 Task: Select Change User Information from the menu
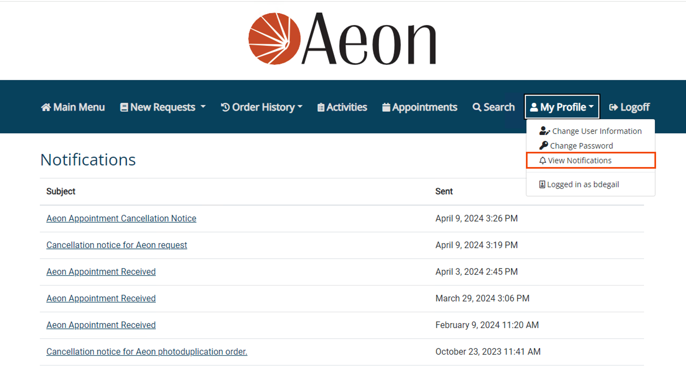591,131
